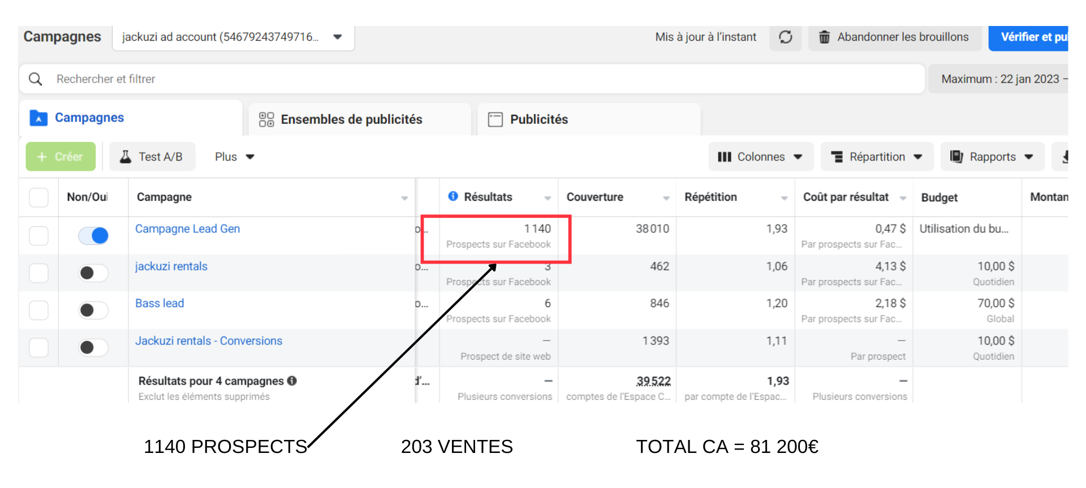
Task: Tick the select-all campaigns checkbox
Action: [38, 197]
